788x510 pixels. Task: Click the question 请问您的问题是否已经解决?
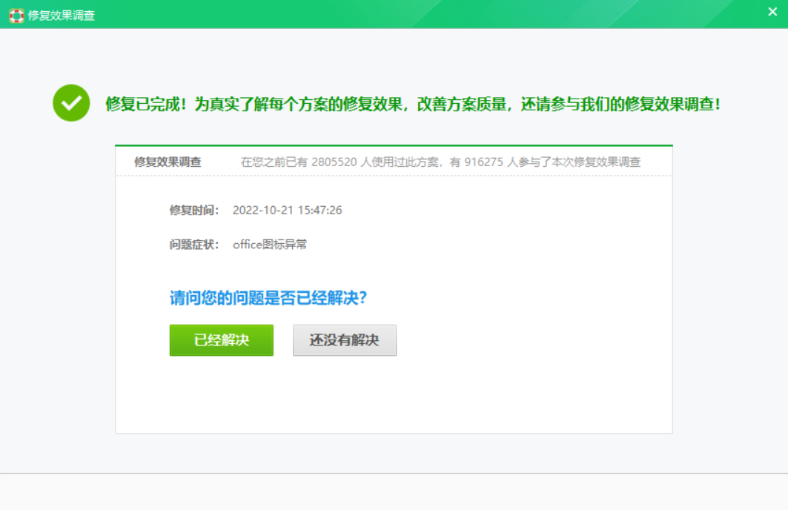coord(268,297)
